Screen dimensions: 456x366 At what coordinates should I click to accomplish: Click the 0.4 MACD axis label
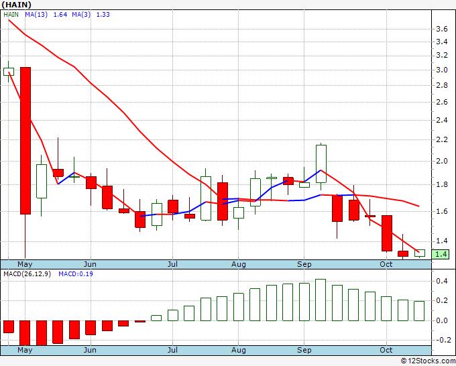(x=442, y=281)
